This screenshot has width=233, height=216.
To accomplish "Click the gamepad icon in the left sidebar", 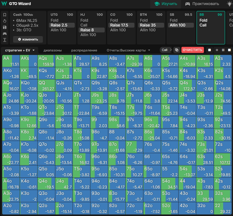I will pyautogui.click(x=5, y=34).
